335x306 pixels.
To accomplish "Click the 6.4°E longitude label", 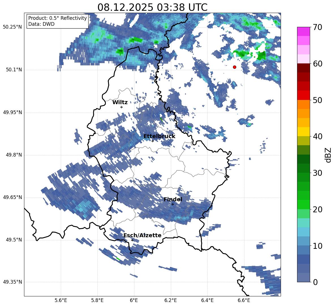I will pos(207,300).
